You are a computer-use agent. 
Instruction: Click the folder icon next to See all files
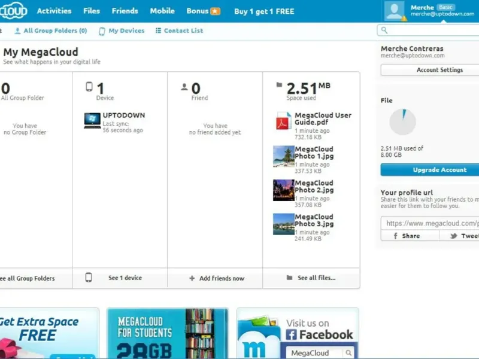click(289, 278)
